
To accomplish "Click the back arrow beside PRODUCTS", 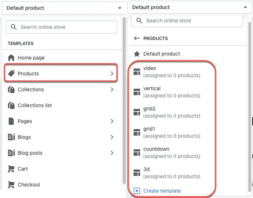I will 137,38.
